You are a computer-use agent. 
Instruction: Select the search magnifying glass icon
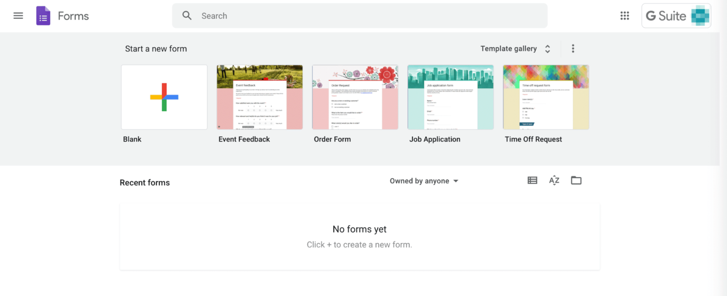[x=187, y=15]
